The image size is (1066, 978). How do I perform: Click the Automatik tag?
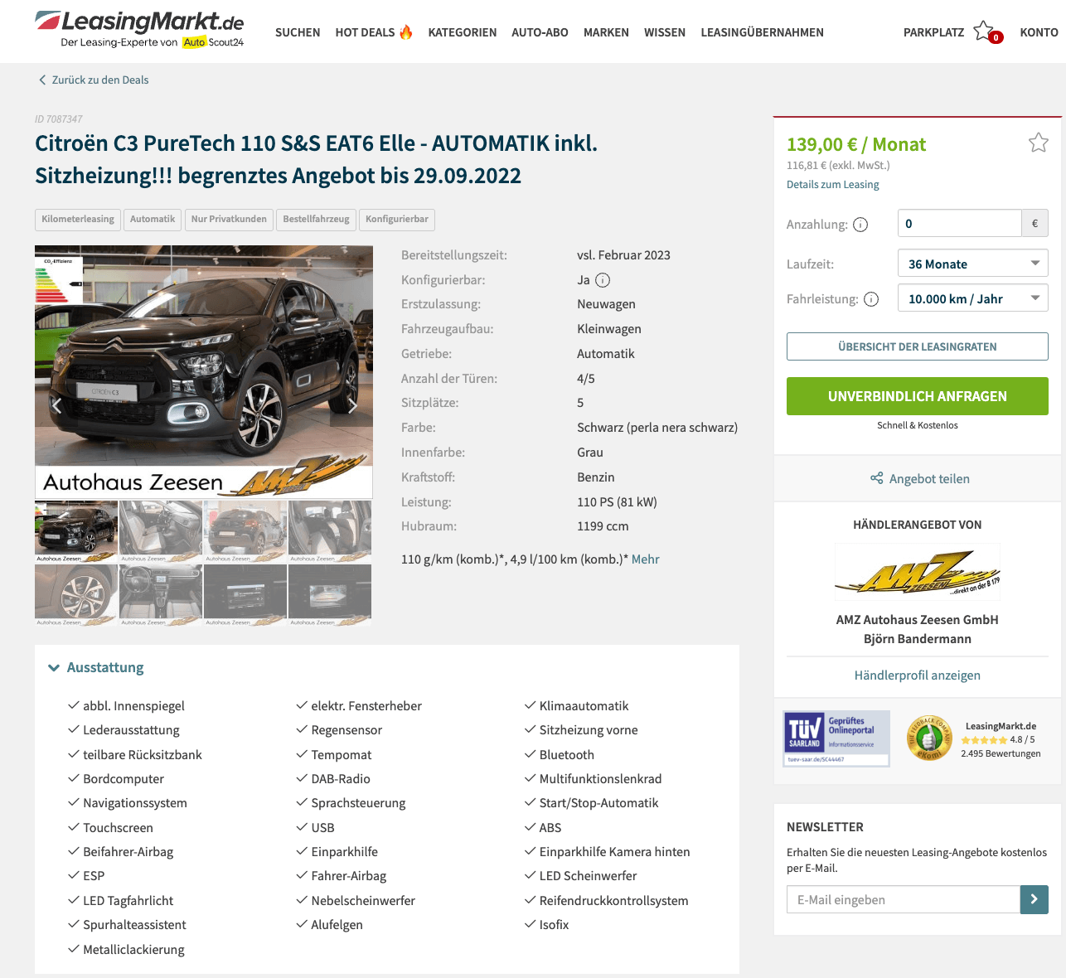click(x=153, y=220)
